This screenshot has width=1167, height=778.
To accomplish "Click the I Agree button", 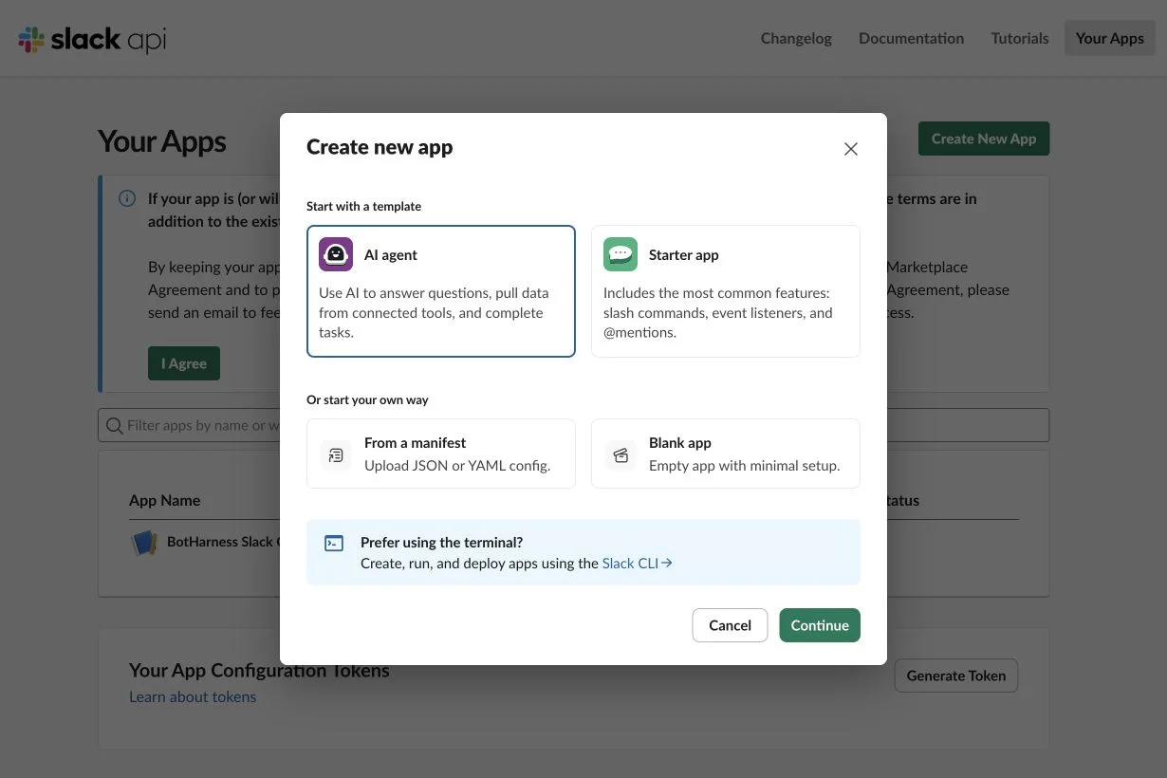I will click(x=184, y=363).
